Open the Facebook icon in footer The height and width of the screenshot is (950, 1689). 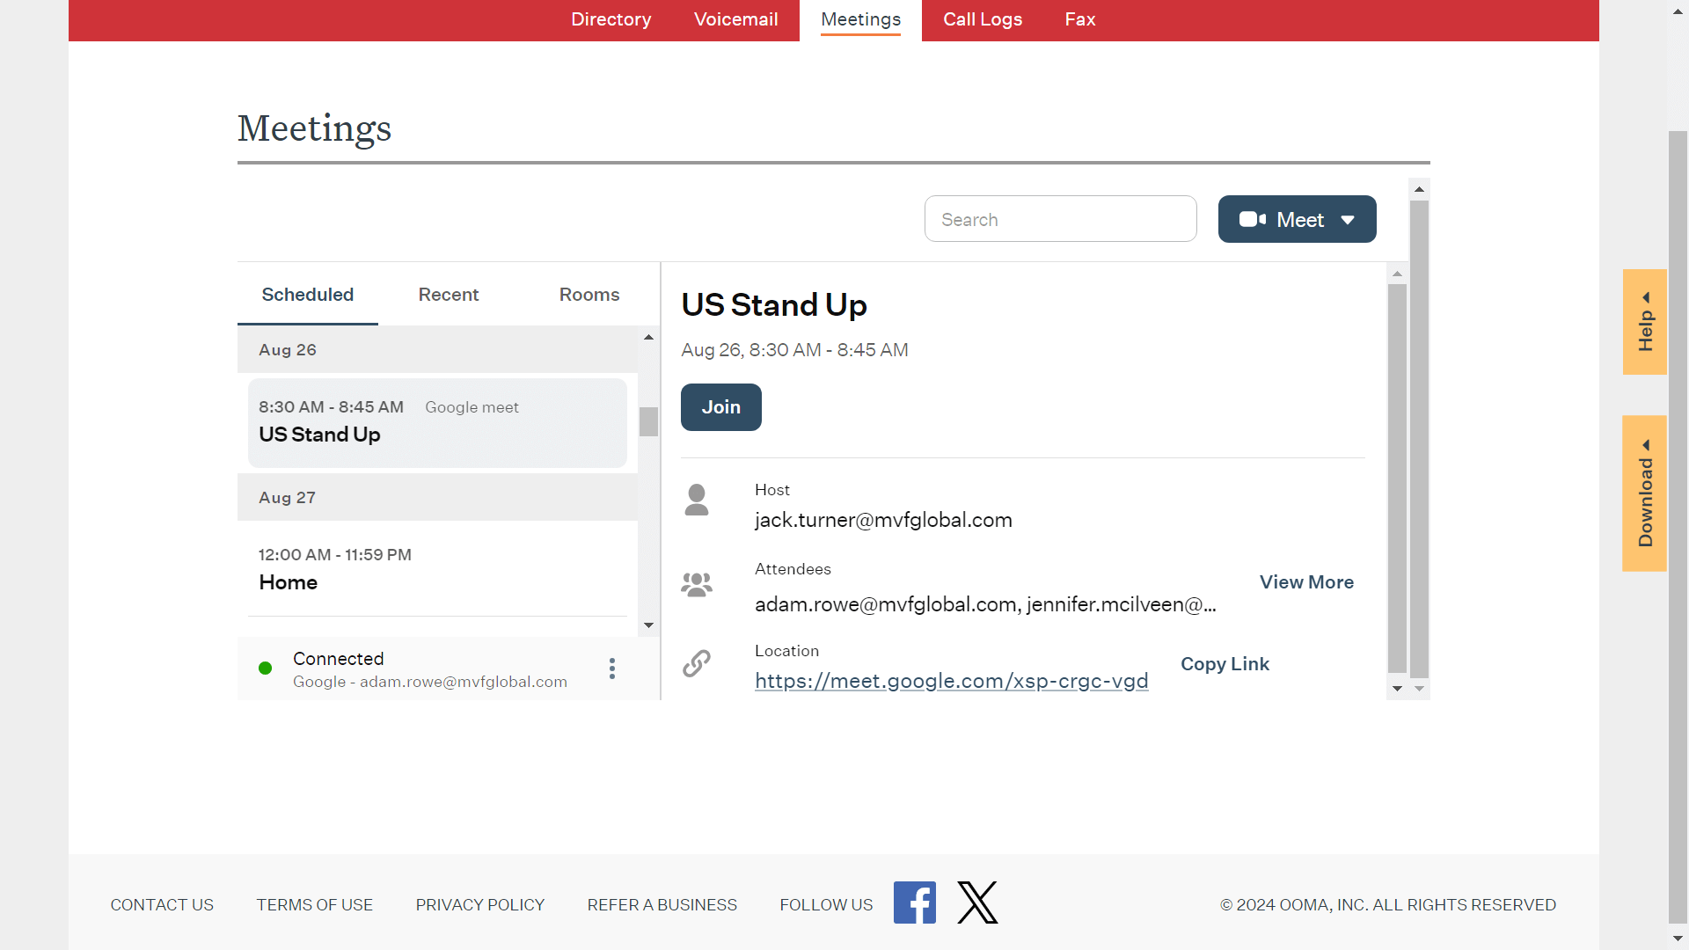coord(914,902)
